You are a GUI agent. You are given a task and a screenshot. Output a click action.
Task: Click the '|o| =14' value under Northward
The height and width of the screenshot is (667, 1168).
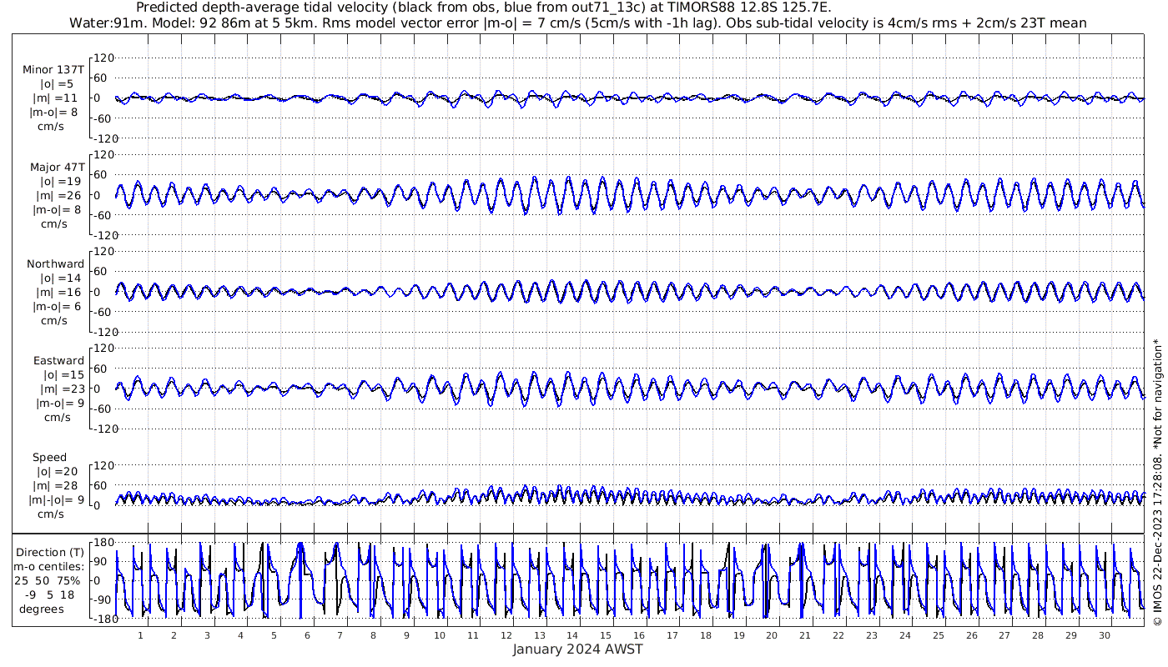[x=60, y=278]
